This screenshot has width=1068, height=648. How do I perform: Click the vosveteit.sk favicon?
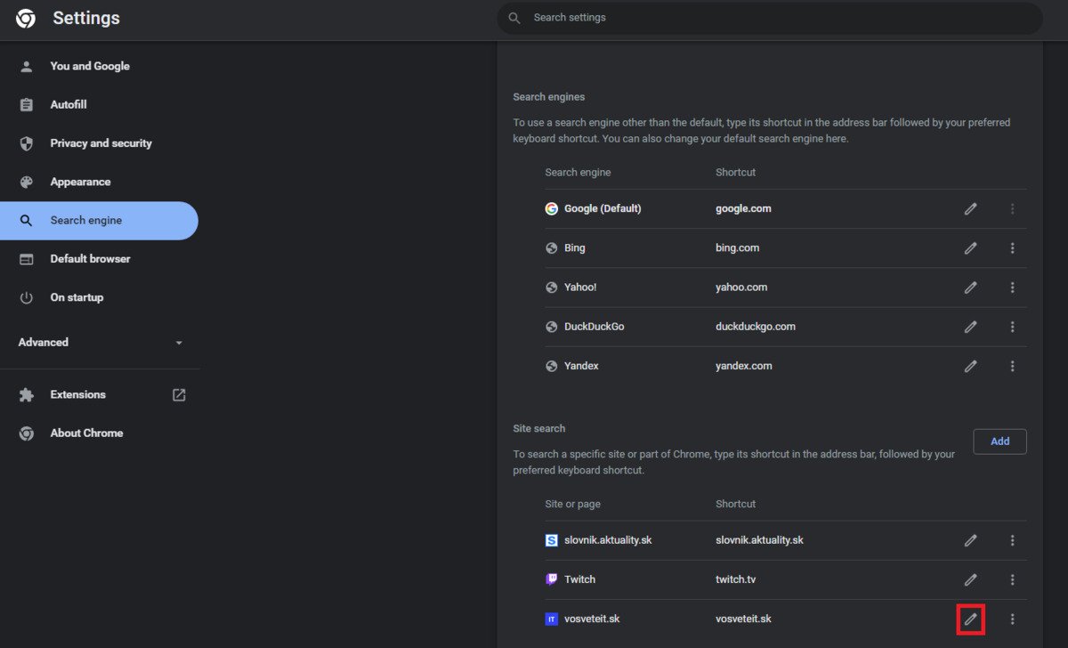[x=552, y=619]
